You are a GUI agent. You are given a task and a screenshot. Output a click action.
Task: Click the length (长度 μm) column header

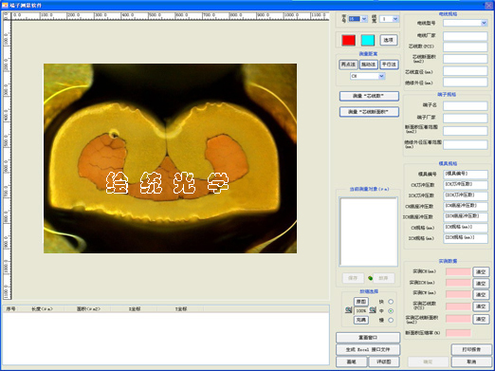pos(42,309)
